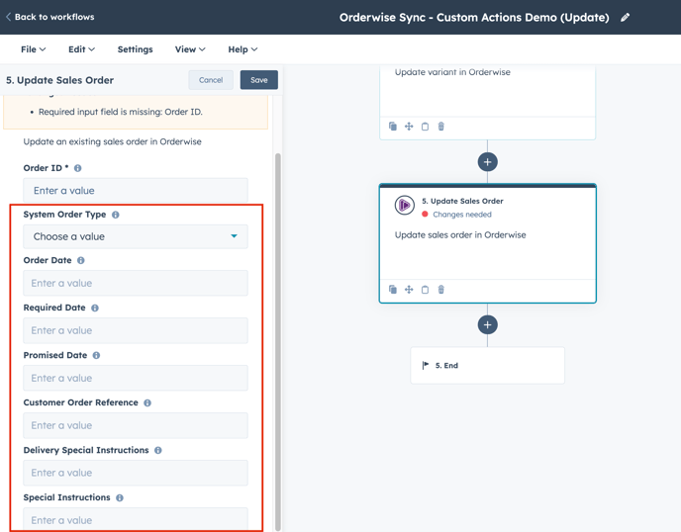The width and height of the screenshot is (681, 532).
Task: Click the Delivery Special Instructions input field
Action: pos(136,473)
